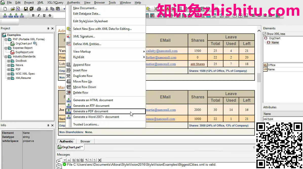
Task: Choose Generate an HTML document
Action: coord(105,100)
